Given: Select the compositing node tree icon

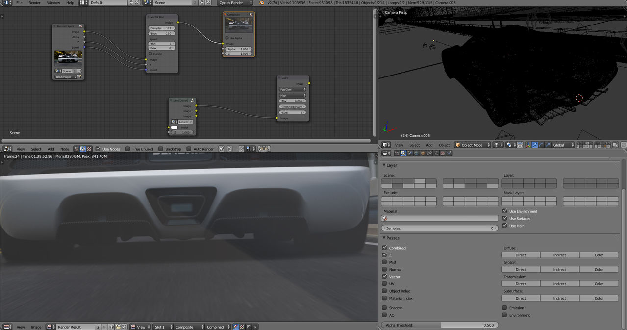Looking at the screenshot, I should point(82,149).
